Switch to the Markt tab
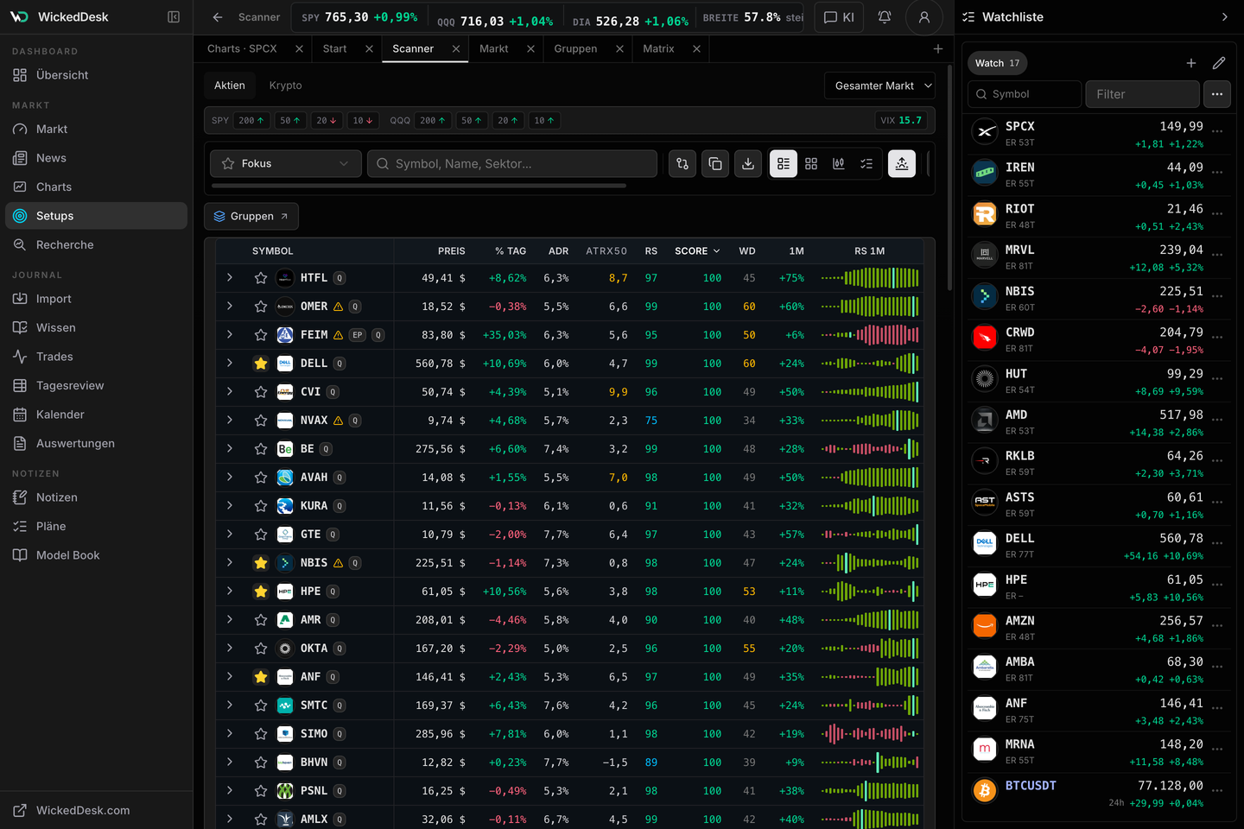 494,49
